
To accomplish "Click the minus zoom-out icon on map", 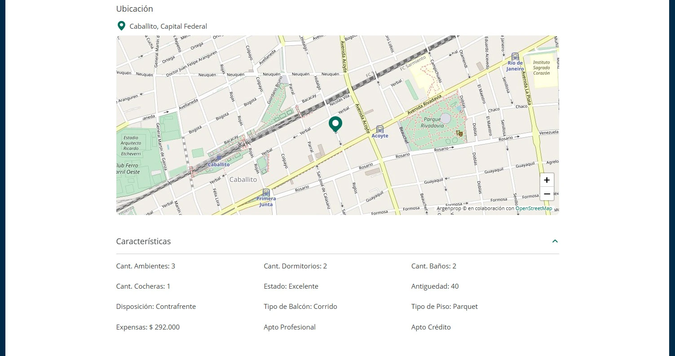I will click(x=547, y=194).
